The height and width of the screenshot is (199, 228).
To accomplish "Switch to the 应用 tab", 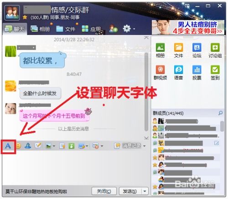I will pyautogui.click(x=91, y=29).
